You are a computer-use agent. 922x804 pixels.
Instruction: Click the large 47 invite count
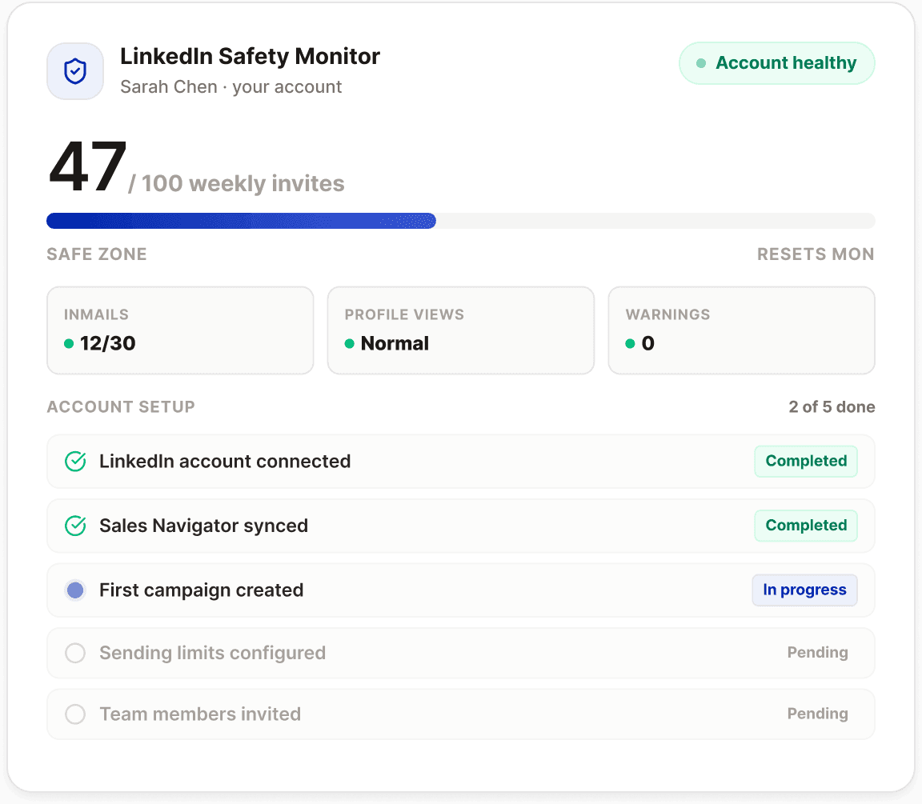click(x=87, y=167)
